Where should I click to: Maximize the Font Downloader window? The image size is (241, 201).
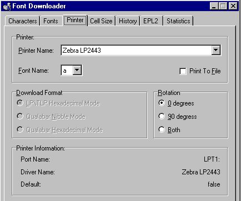click(x=223, y=6)
